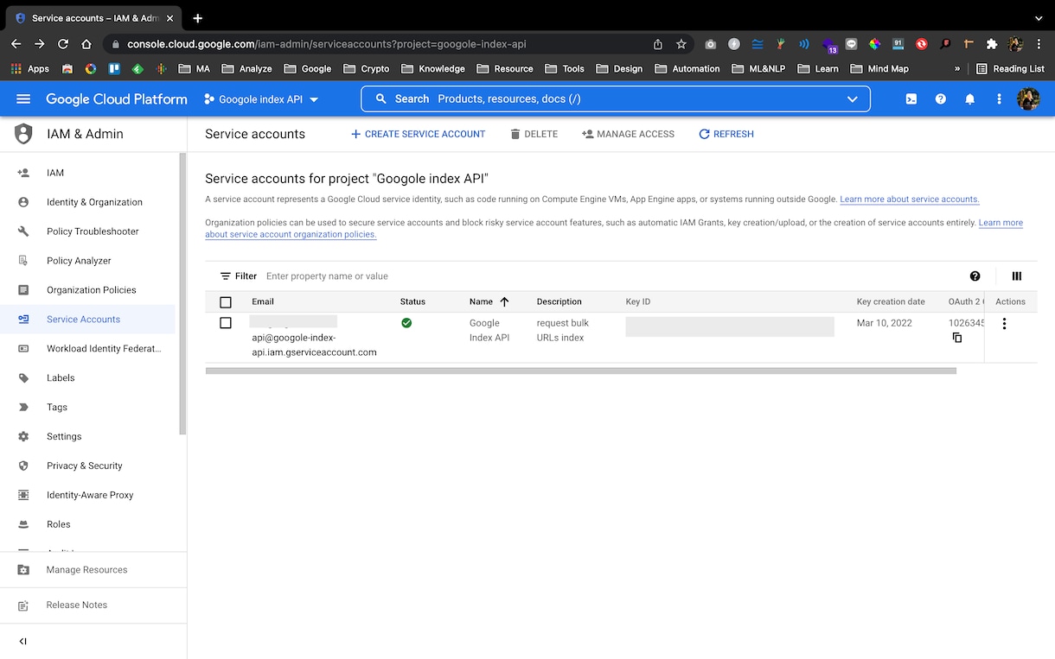
Task: Open the Actions menu for Google Index API row
Action: (1004, 324)
